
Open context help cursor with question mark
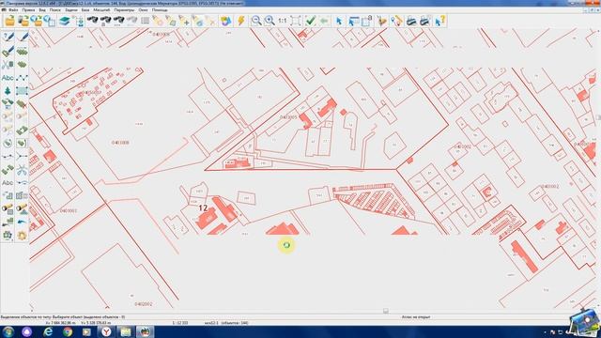tap(440, 21)
